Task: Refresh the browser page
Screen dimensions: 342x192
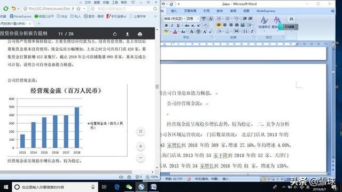Action: click(x=6, y=9)
